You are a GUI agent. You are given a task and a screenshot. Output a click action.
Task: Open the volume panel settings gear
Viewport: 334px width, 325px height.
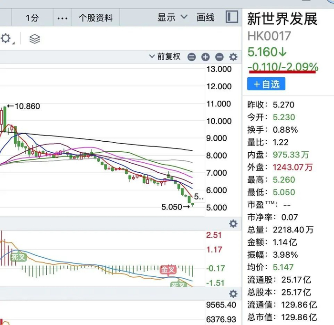coord(233,294)
